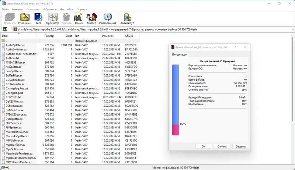Close the archive information dialog
The image size is (295, 170).
pos(245,47)
